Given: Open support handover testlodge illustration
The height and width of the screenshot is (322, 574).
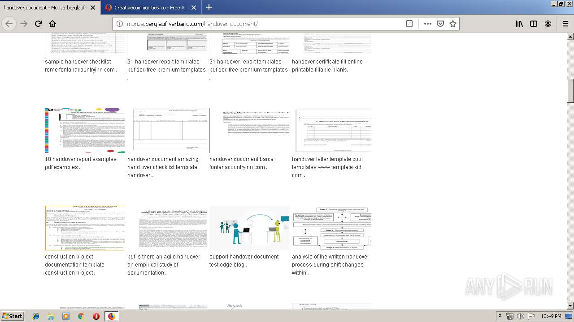Looking at the screenshot, I should coord(249,228).
